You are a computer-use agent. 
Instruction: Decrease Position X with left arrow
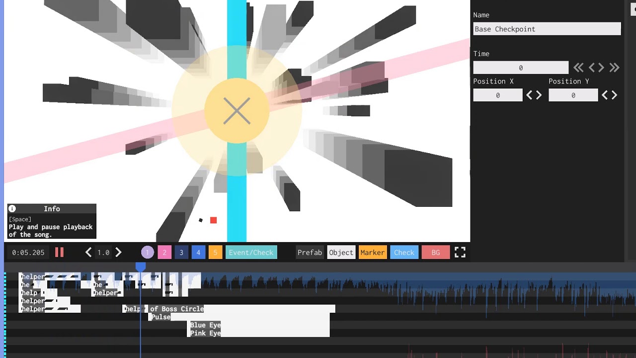pos(529,95)
